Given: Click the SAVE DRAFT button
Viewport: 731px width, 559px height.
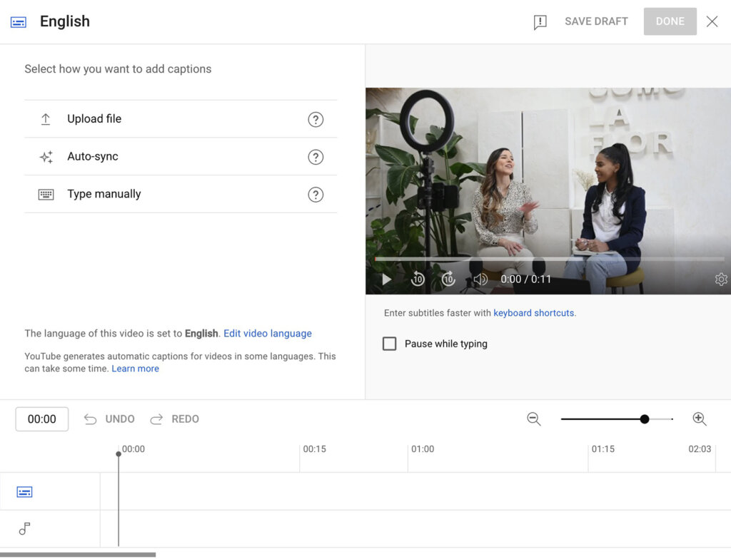Looking at the screenshot, I should coord(596,21).
